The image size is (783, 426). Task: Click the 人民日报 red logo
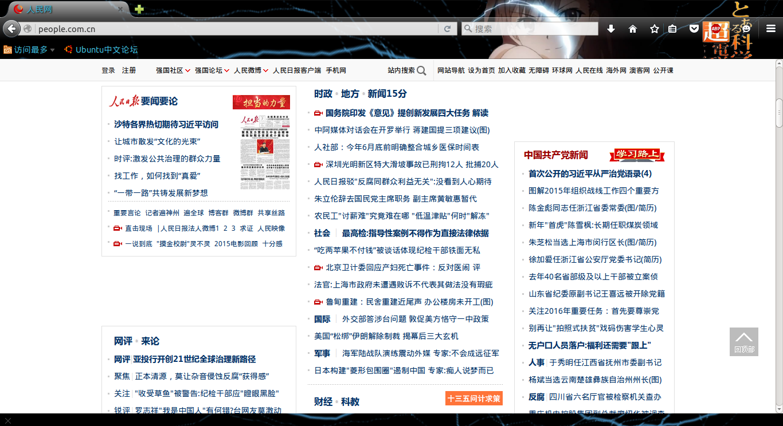pos(124,101)
